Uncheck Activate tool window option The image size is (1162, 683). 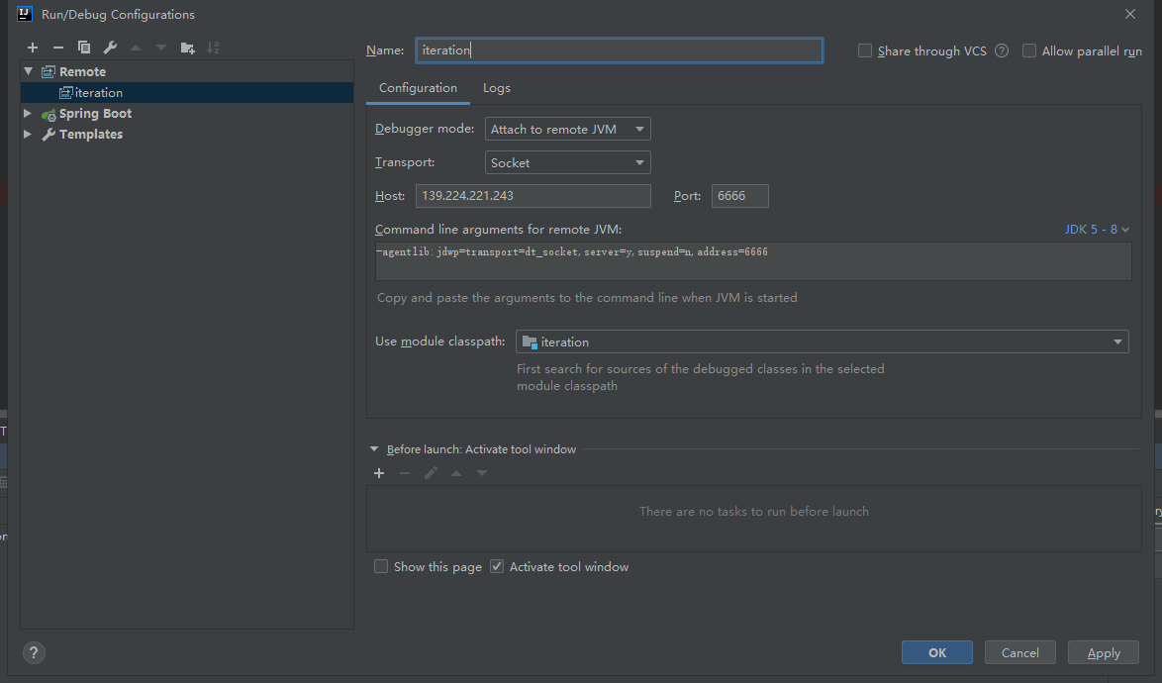(x=497, y=567)
